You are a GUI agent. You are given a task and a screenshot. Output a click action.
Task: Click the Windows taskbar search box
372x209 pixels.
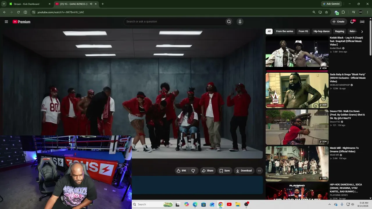[153, 204]
